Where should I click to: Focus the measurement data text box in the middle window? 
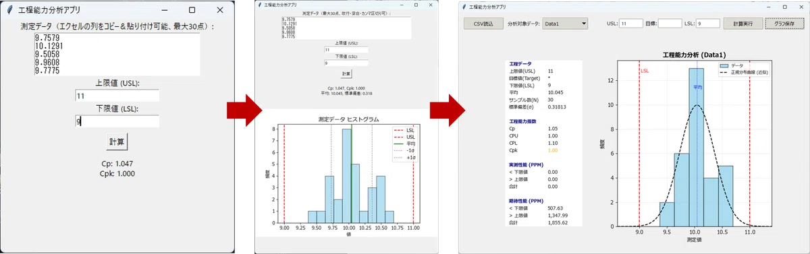(346, 28)
